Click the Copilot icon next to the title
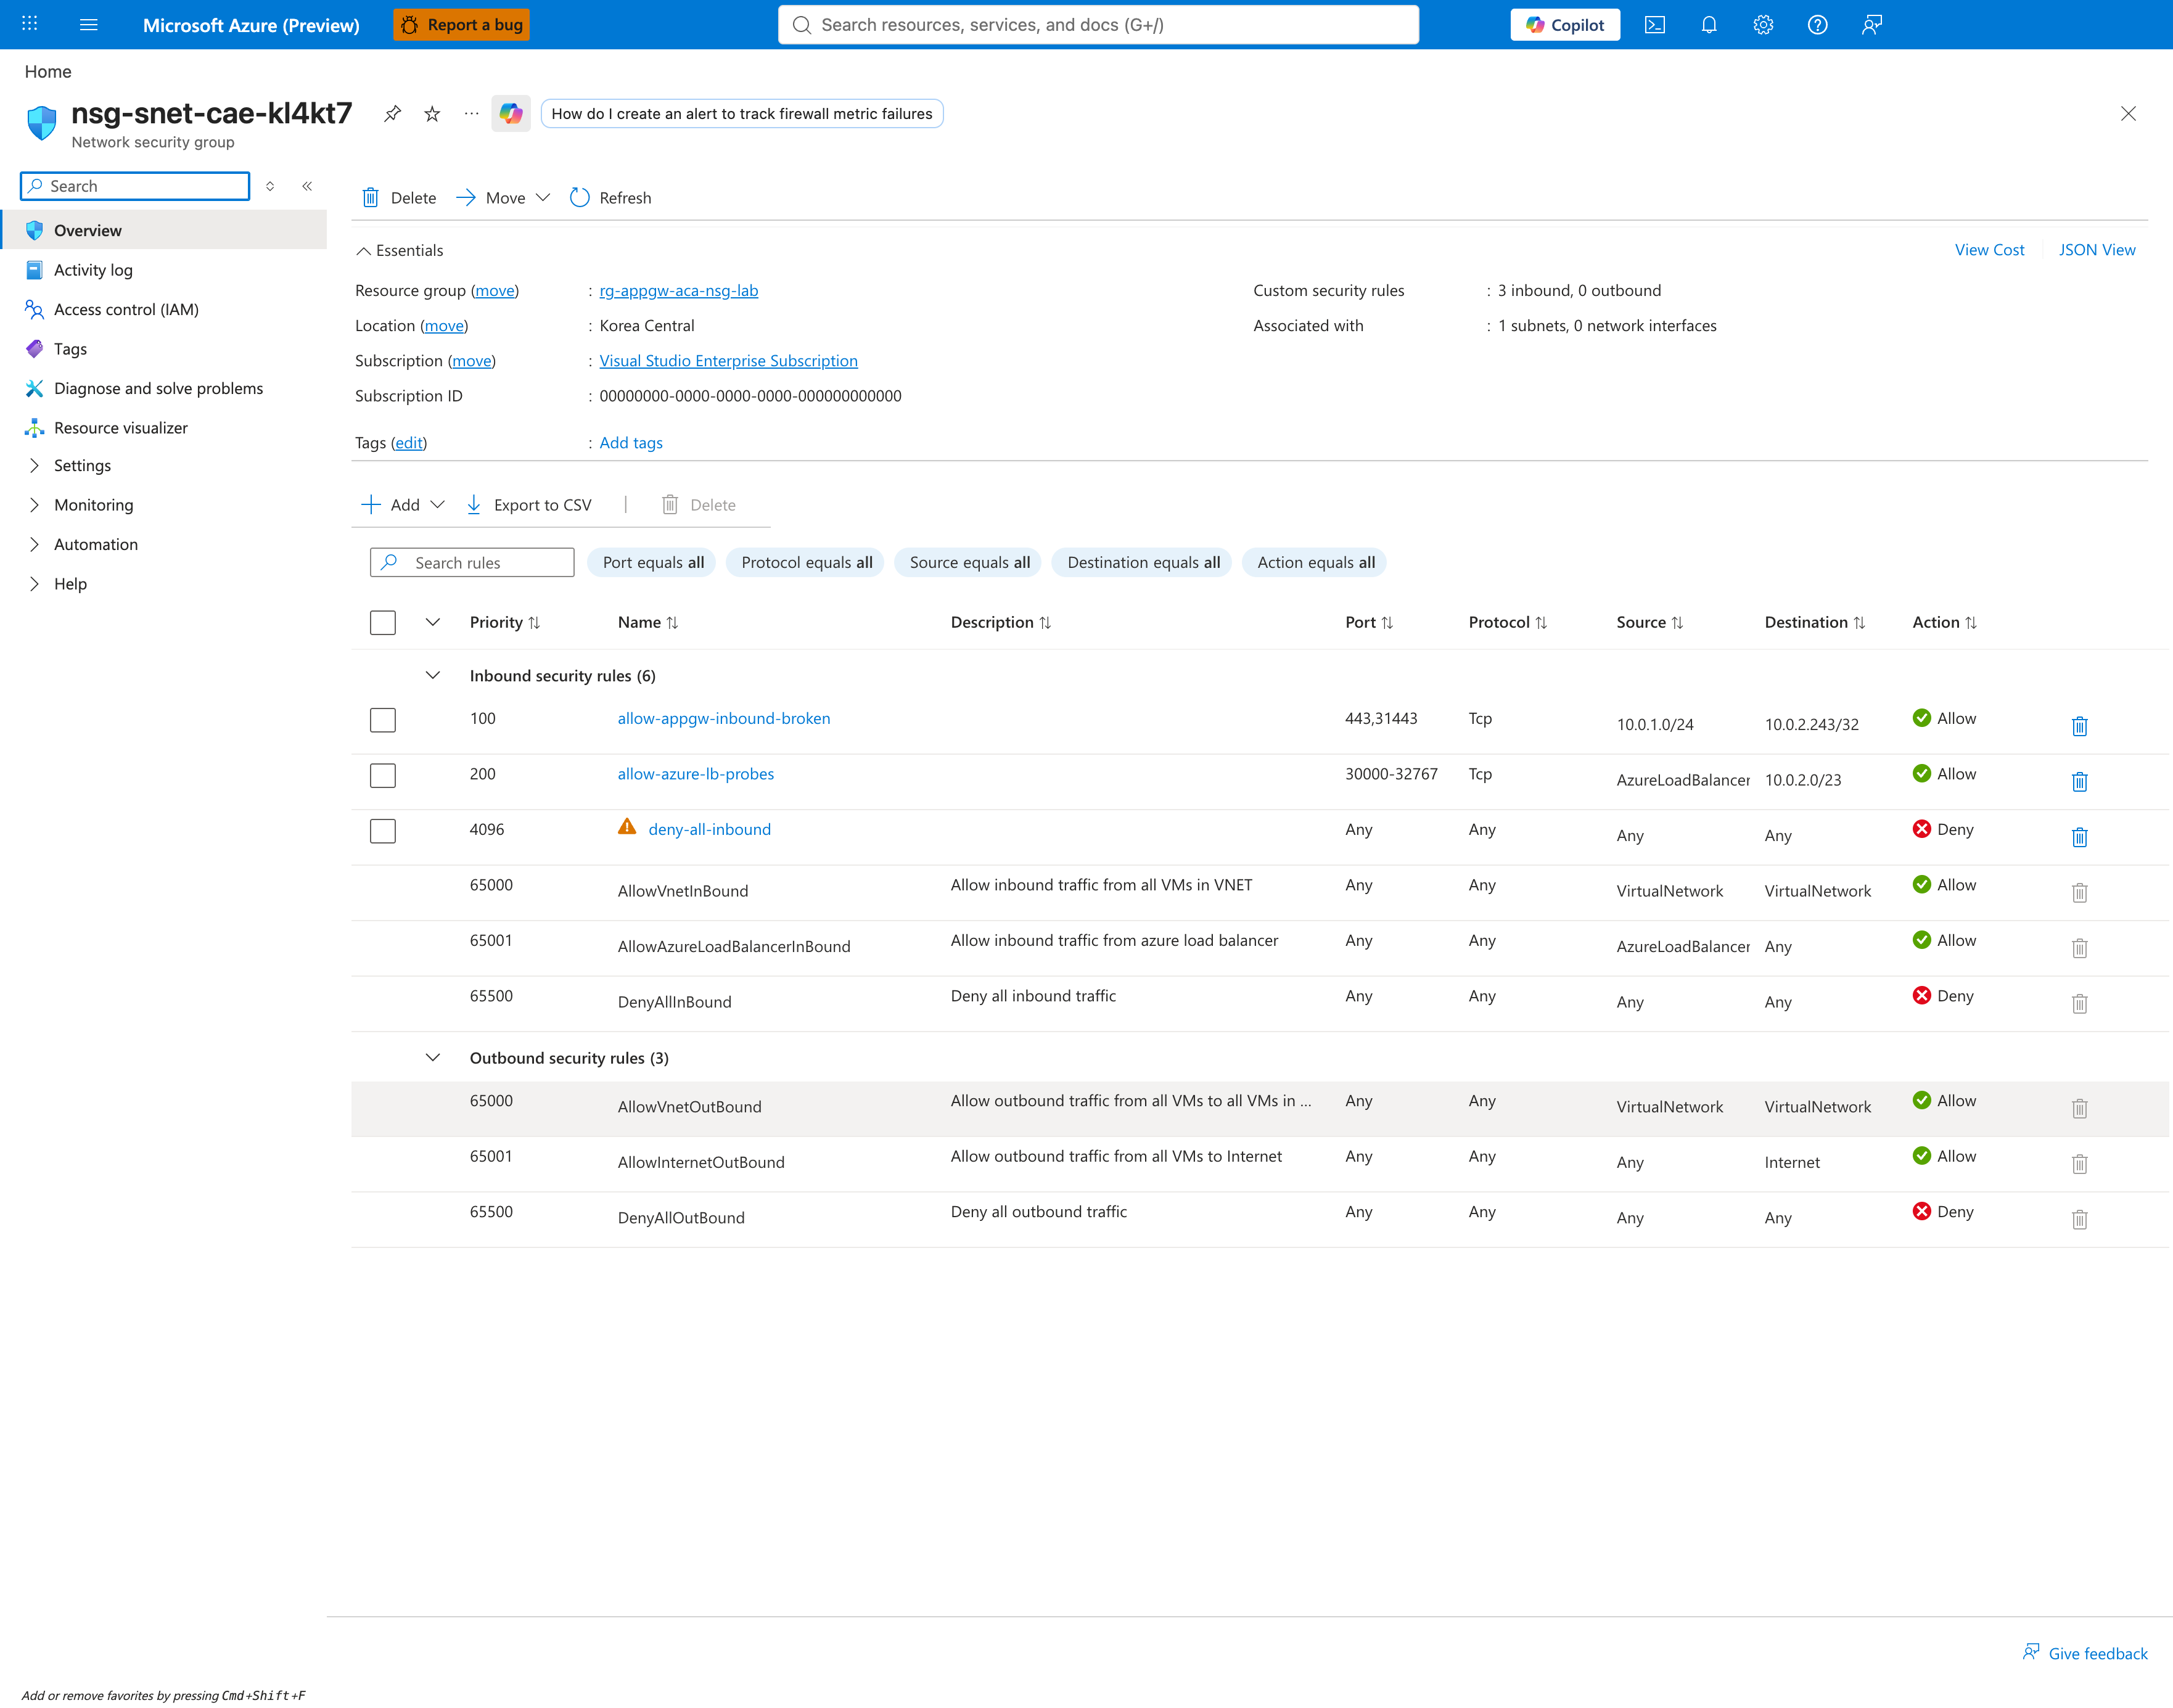Screen dimensions: 2173x1708 pos(511,114)
